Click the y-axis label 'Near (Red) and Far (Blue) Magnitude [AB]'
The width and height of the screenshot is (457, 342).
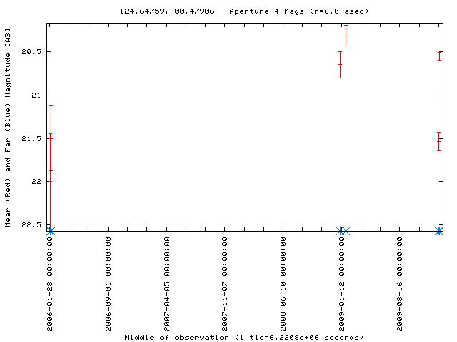[8, 128]
